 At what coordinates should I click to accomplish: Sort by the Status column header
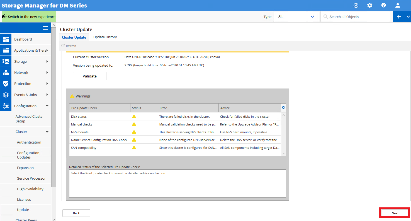[144, 108]
